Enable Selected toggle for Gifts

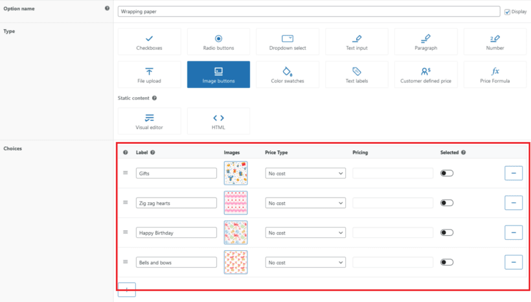click(x=447, y=173)
